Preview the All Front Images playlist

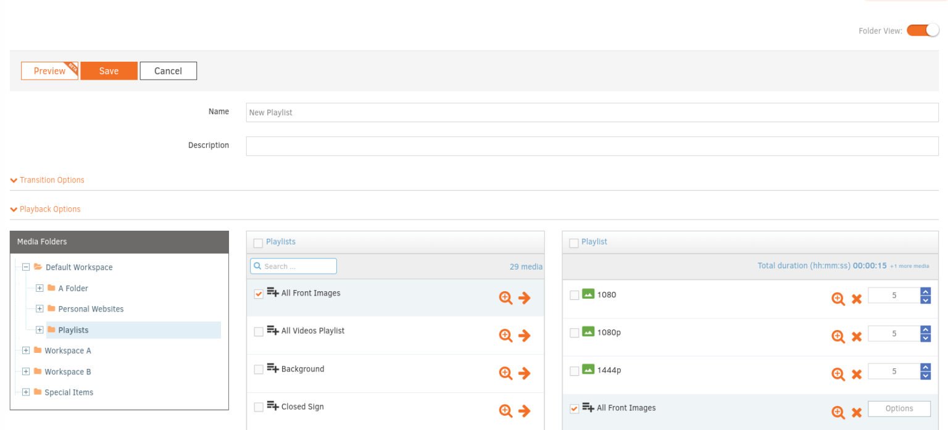505,297
